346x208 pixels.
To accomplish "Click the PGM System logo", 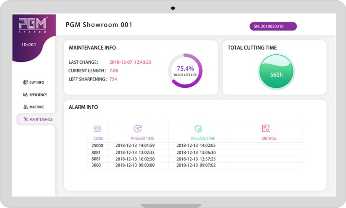I will click(x=33, y=25).
